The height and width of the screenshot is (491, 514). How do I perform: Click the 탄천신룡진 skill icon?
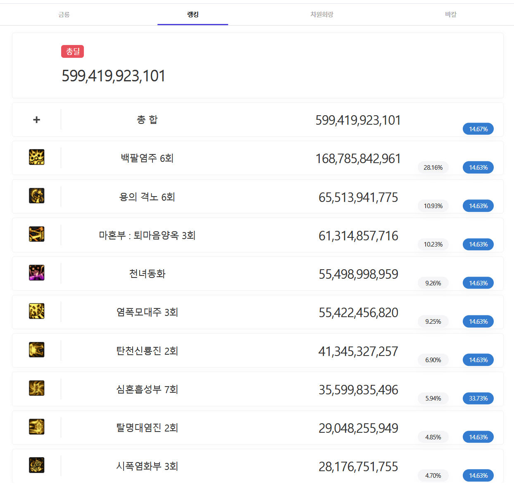pos(37,350)
